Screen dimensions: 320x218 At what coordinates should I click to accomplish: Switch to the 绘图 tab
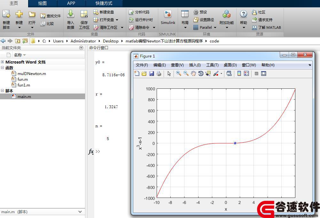43,3
